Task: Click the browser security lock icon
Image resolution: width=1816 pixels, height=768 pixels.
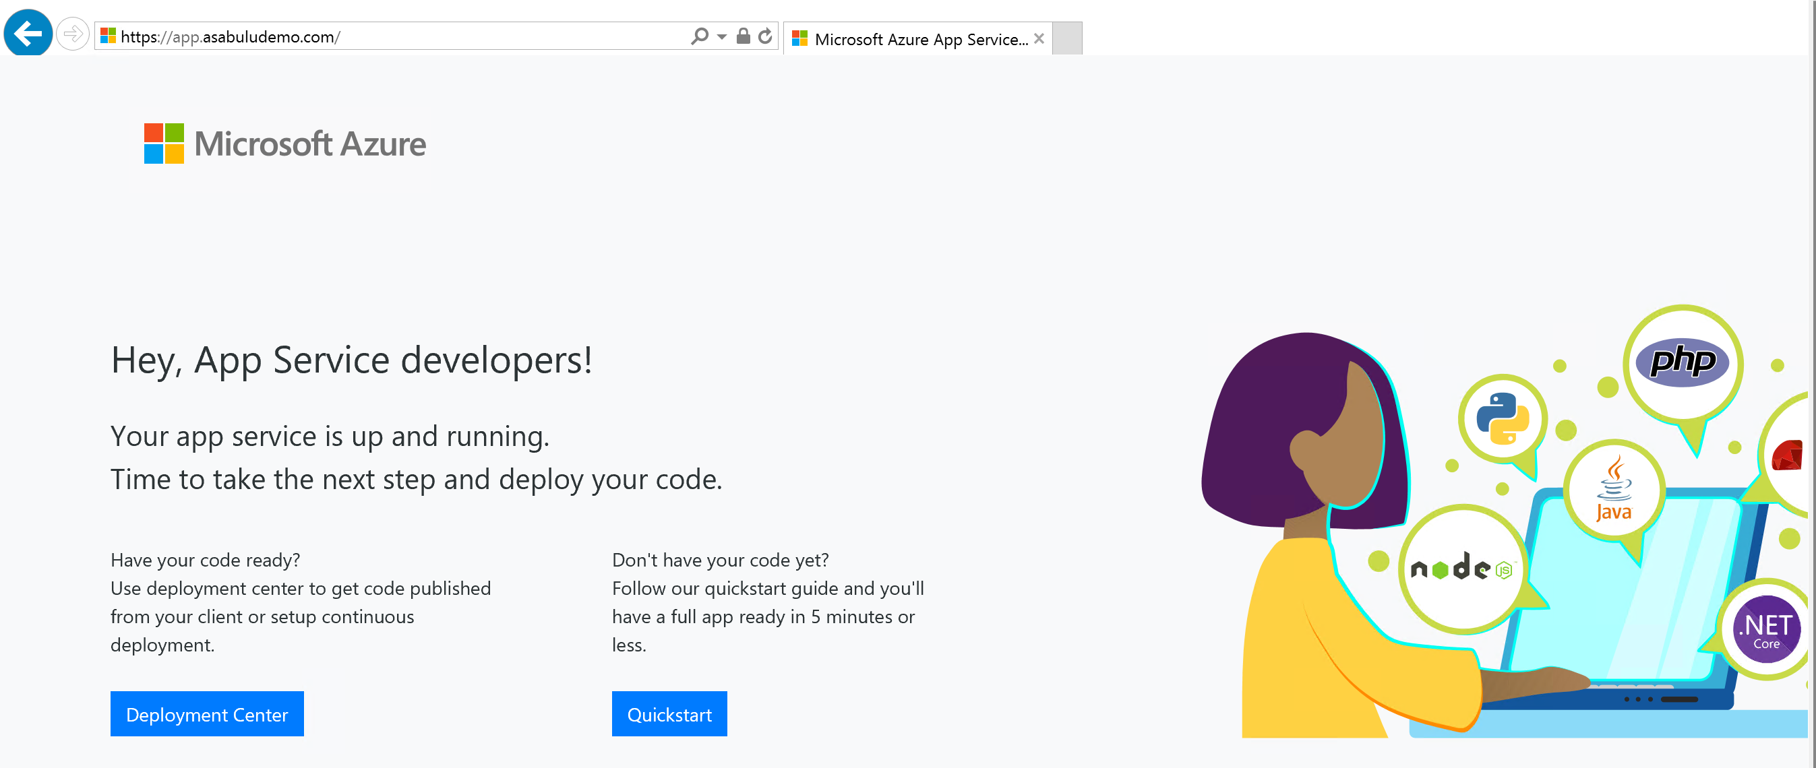Action: point(742,36)
